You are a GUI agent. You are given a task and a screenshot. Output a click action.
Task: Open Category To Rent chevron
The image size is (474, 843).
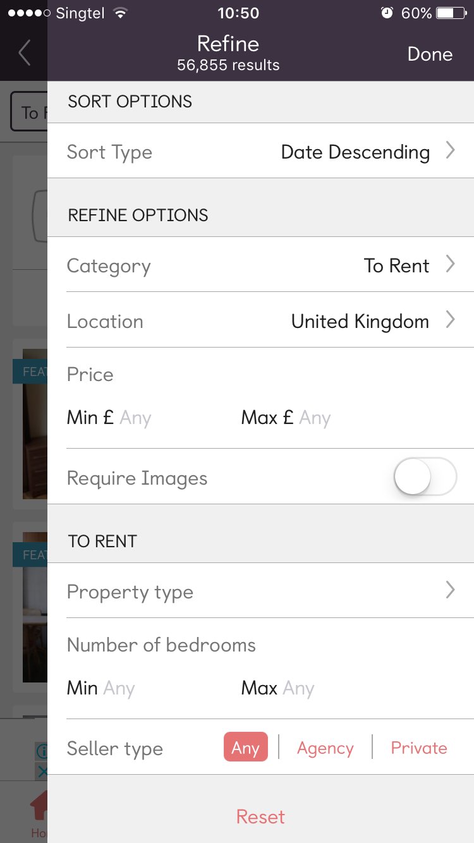coord(450,265)
